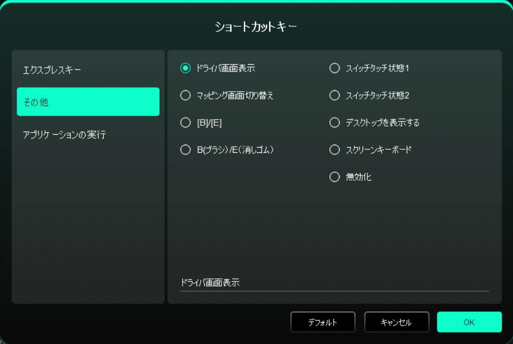Viewport: 513px width, 344px height.
Task: Select the ドライバ画面表示 radio button
Action: (x=185, y=68)
